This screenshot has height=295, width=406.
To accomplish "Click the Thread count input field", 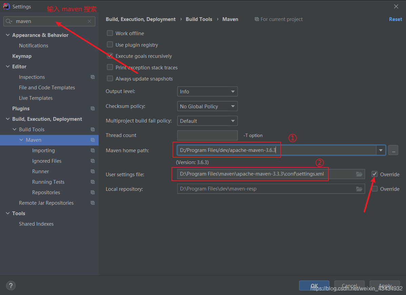I will point(207,135).
